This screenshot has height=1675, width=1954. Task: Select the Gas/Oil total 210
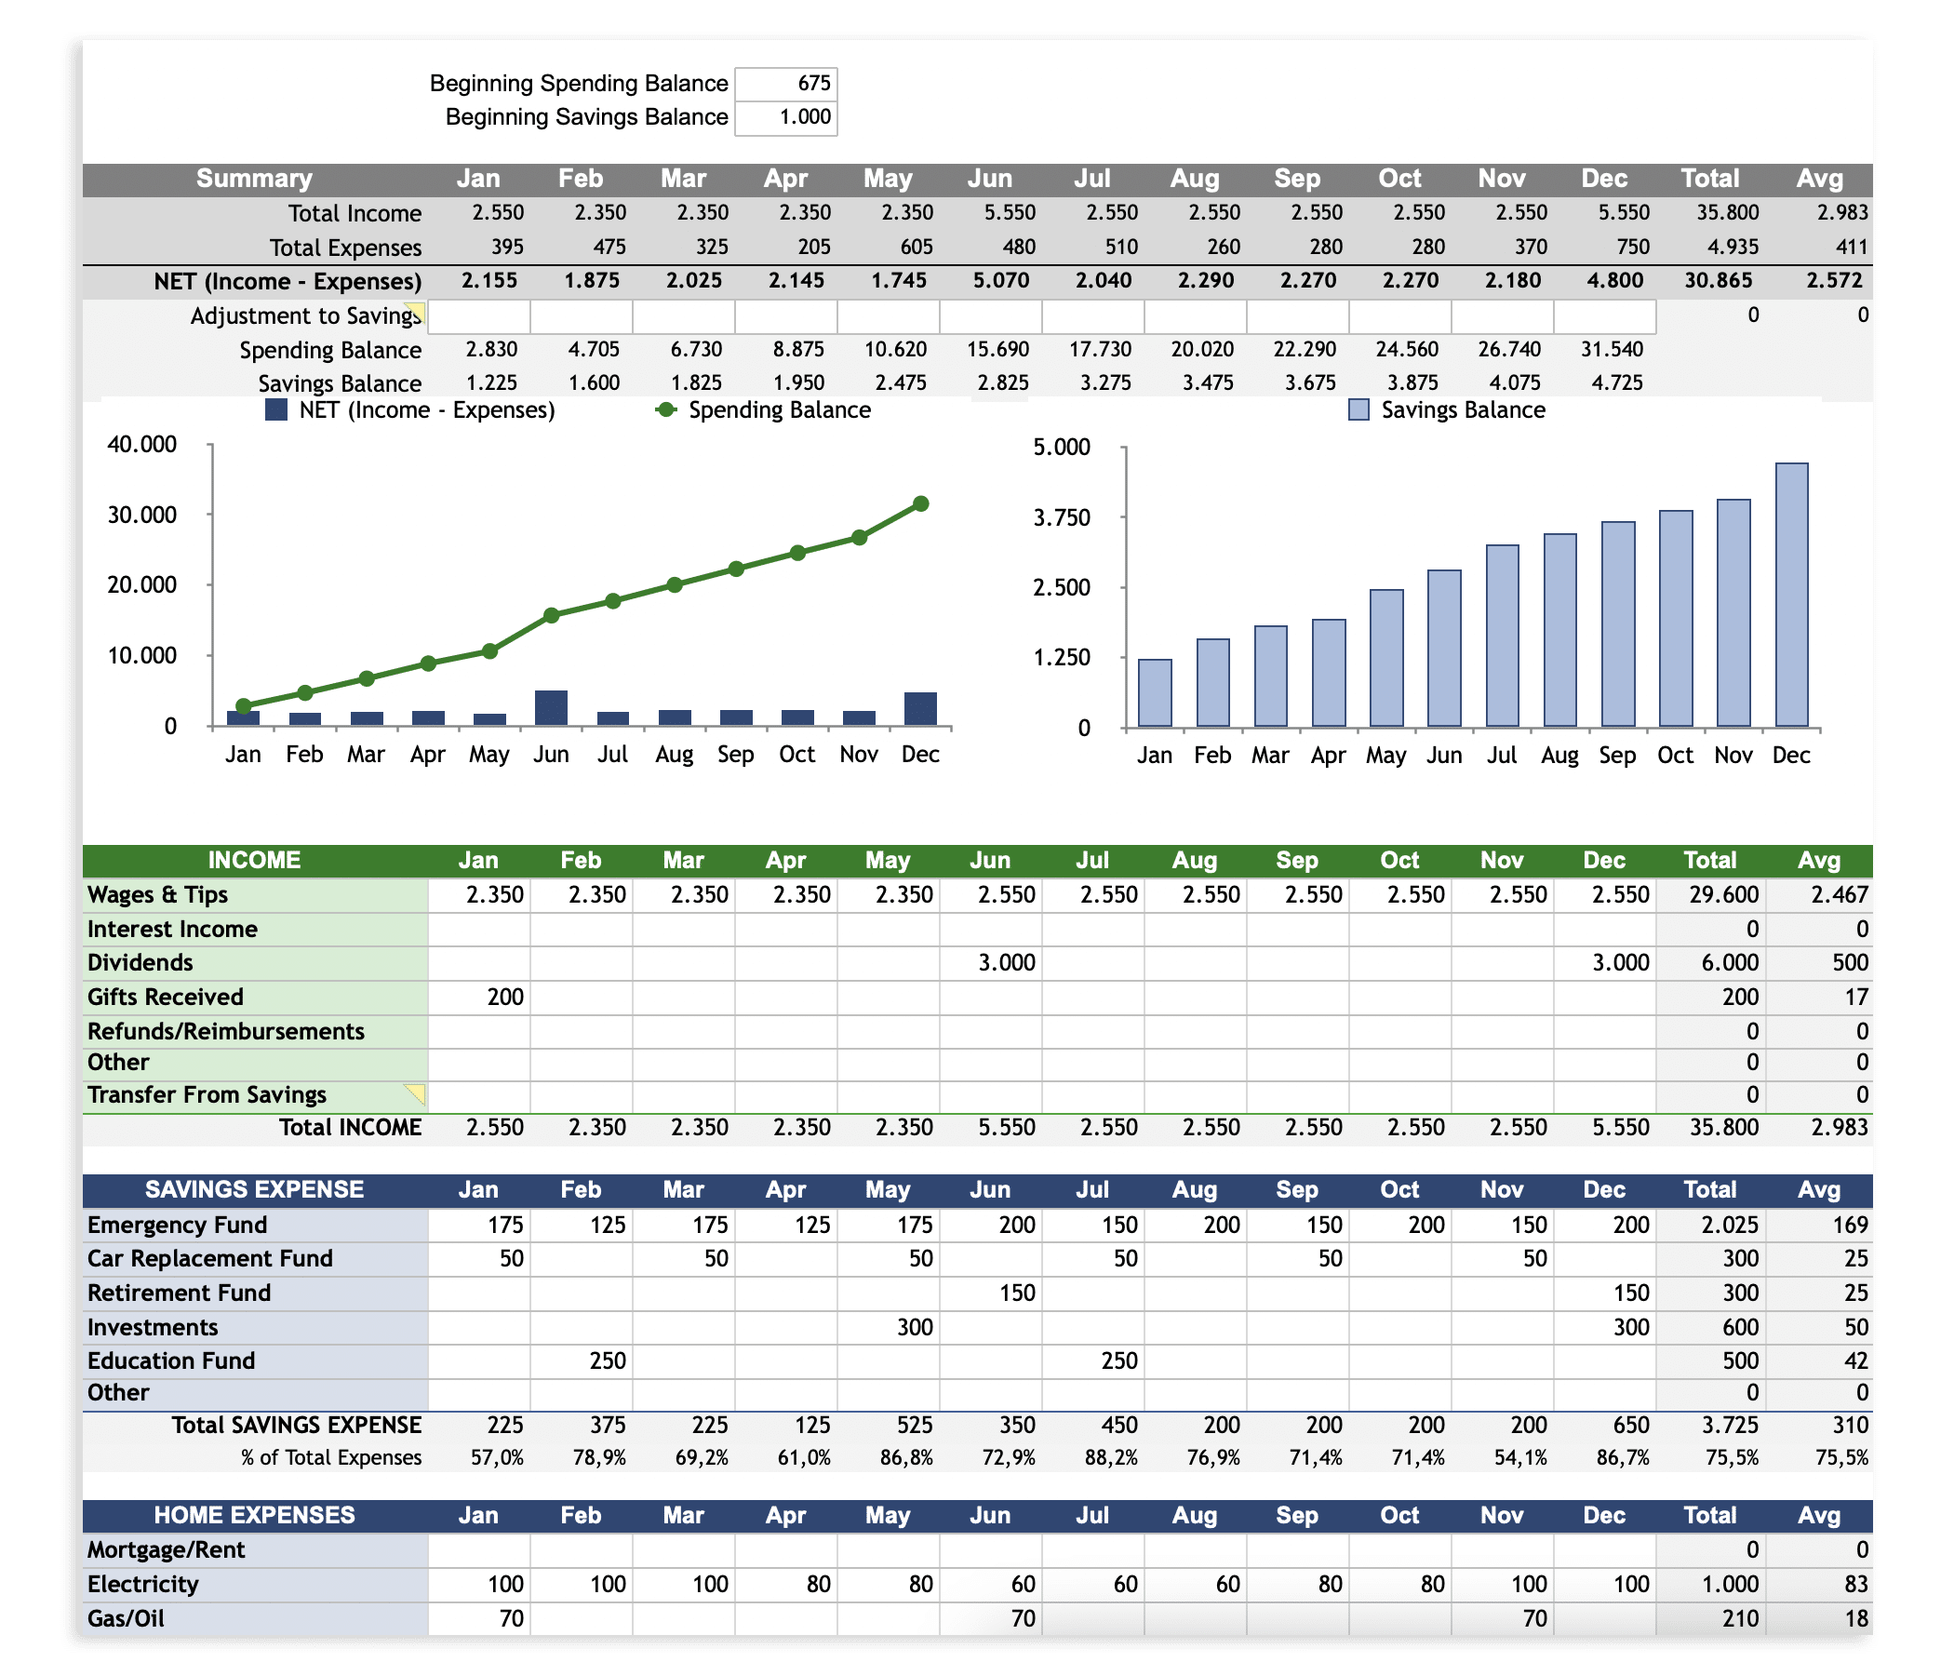[x=1711, y=1619]
